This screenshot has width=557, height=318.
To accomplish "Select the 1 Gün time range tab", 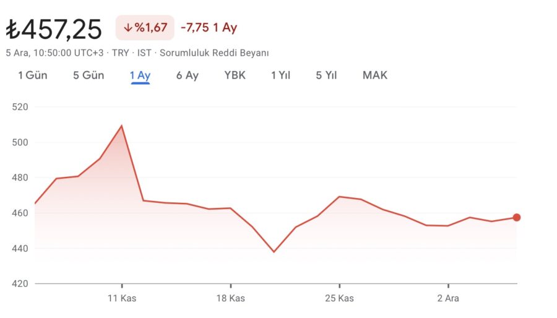I will (33, 75).
